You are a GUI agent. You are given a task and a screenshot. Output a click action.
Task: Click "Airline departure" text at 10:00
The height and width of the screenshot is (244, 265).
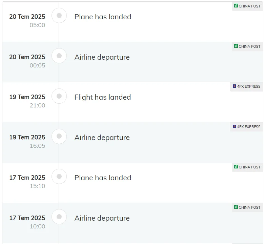(x=102, y=218)
